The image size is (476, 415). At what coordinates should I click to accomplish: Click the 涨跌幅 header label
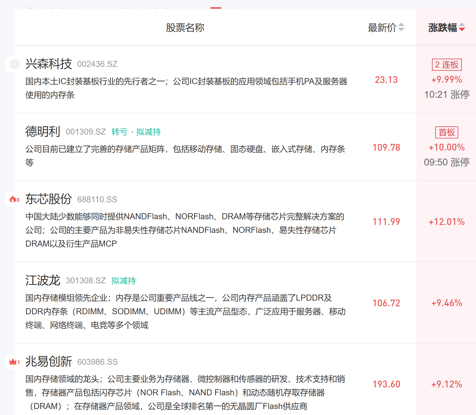[x=443, y=28]
